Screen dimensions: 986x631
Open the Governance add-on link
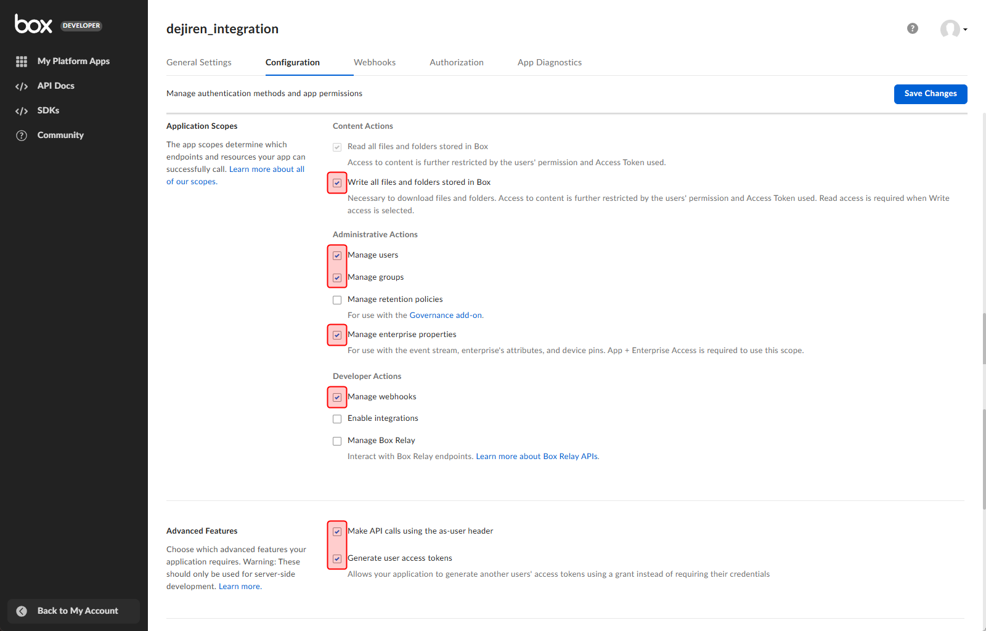point(446,315)
